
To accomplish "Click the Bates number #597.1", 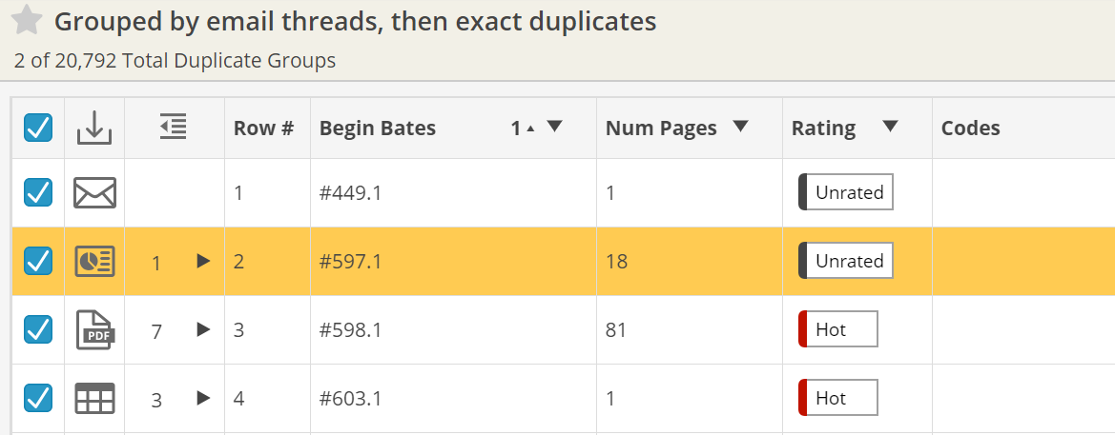I will click(x=351, y=262).
